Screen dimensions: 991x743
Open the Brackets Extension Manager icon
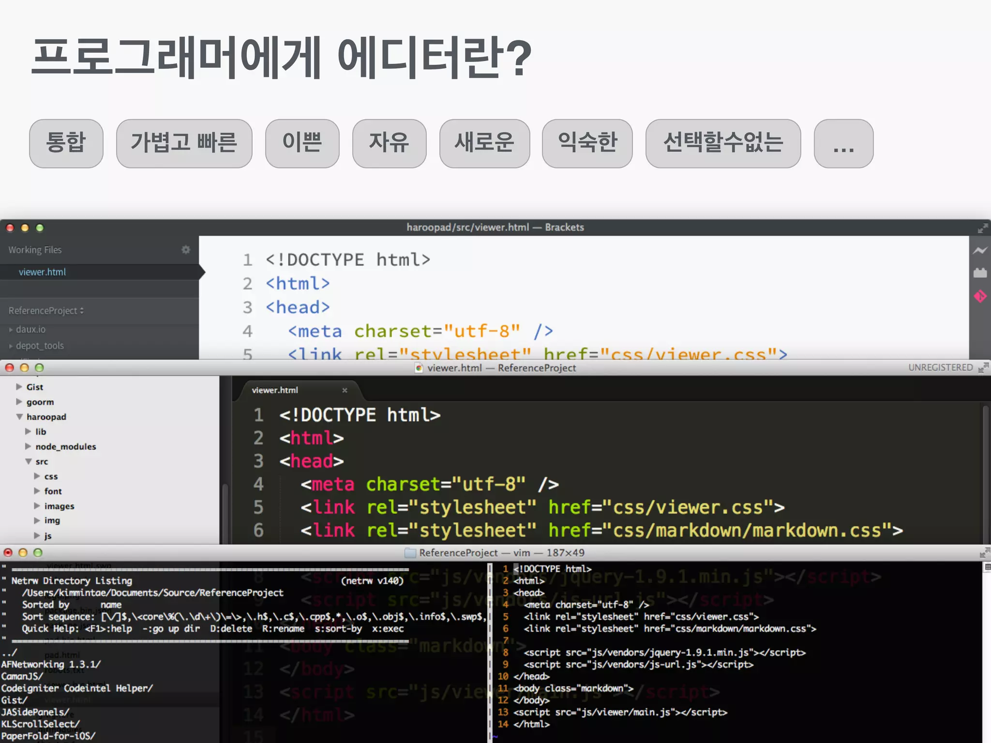[980, 273]
